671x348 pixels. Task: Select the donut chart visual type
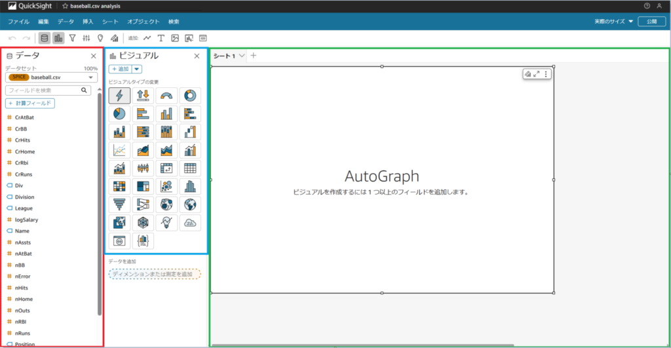tap(190, 96)
